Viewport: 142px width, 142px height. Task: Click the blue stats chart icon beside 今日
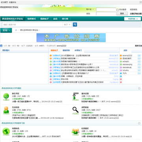(1, 46)
